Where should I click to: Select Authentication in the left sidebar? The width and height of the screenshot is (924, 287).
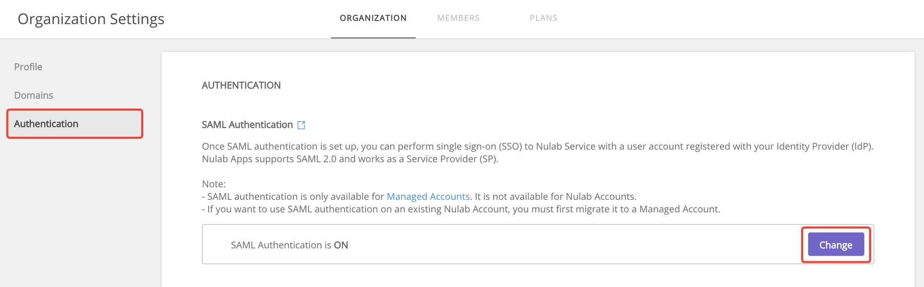pyautogui.click(x=75, y=124)
